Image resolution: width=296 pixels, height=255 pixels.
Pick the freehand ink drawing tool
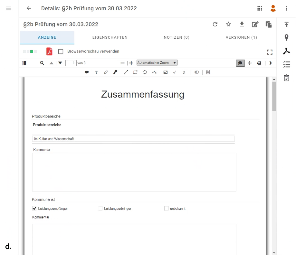pyautogui.click(x=115, y=72)
